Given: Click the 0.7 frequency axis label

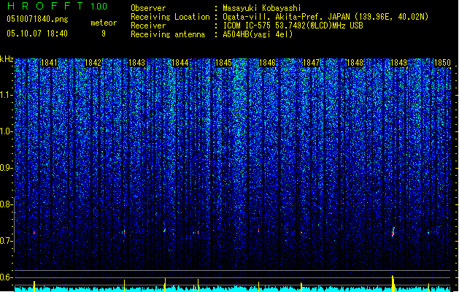Looking at the screenshot, I should 6,241.
